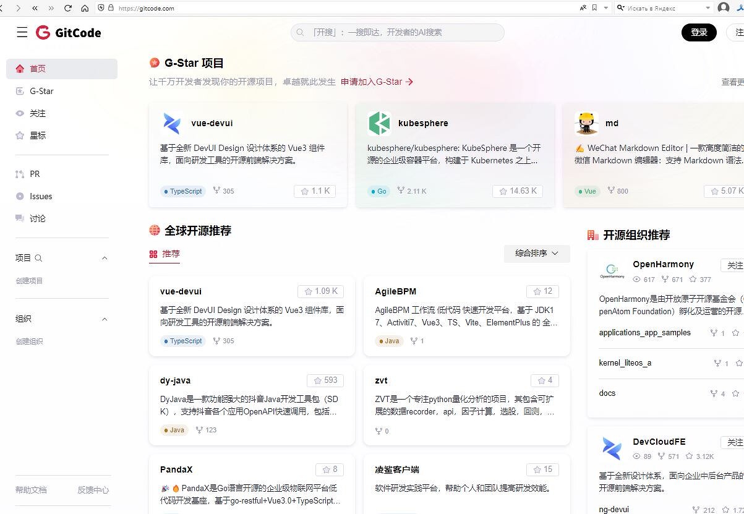Open the AgileBPM project title

coord(396,291)
